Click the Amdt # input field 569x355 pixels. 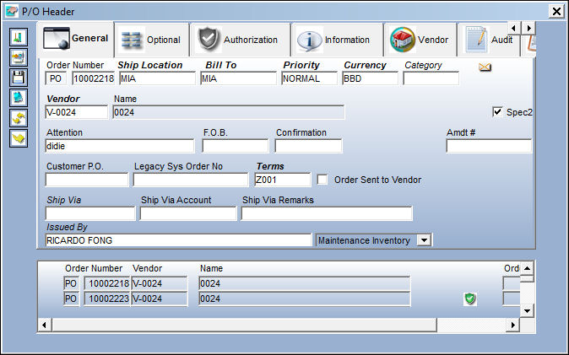489,146
